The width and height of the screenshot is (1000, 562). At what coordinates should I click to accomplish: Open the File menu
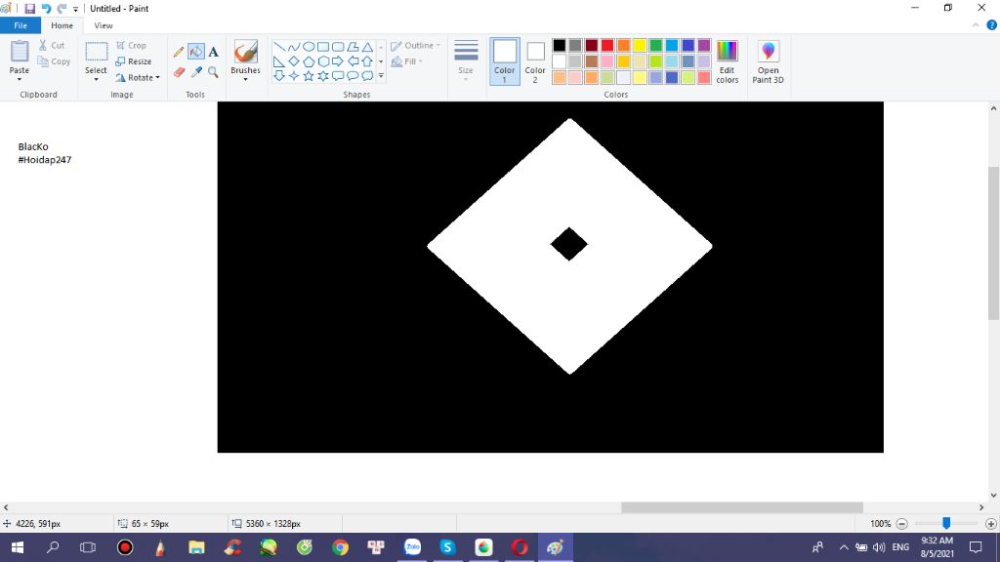21,25
